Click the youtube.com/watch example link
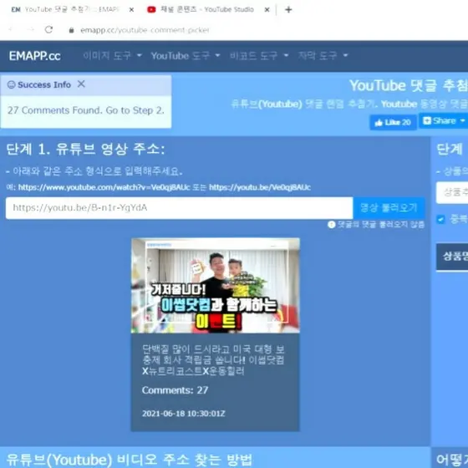This screenshot has width=468, height=468. click(x=104, y=187)
